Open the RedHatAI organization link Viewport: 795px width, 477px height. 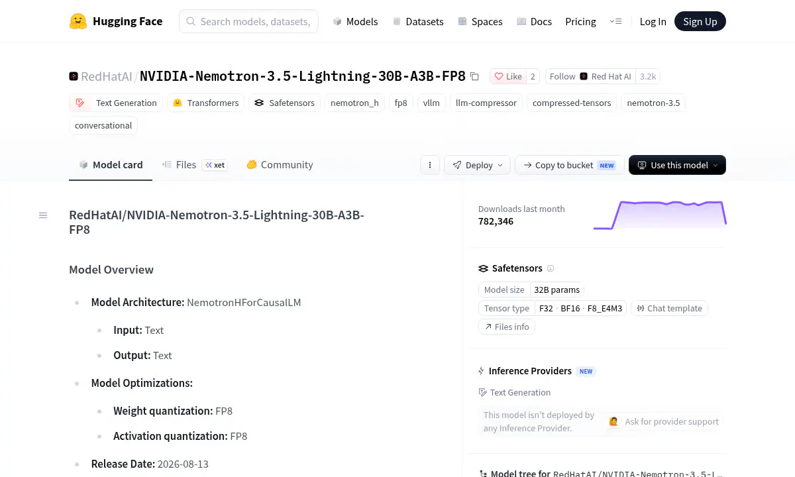tap(107, 76)
